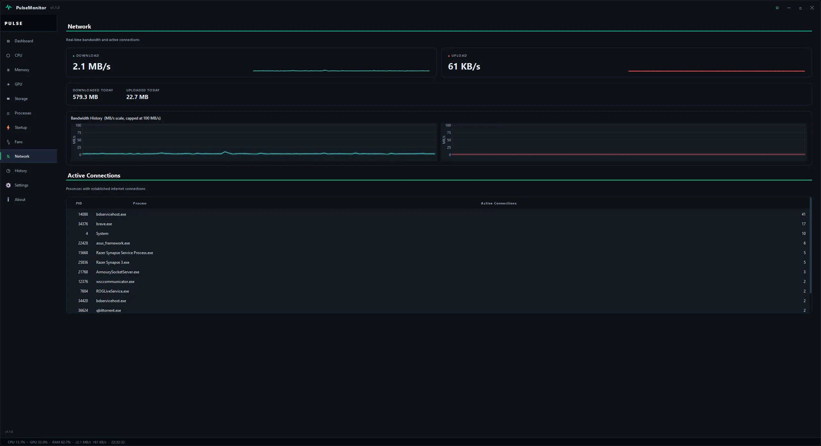Click the download speed sparkline

tap(341, 70)
